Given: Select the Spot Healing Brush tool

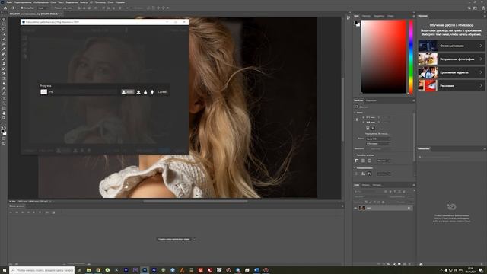Looking at the screenshot, I should pos(4,54).
